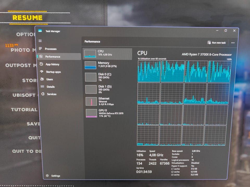Click the Processes grid icon
The image size is (250, 187).
41,49
